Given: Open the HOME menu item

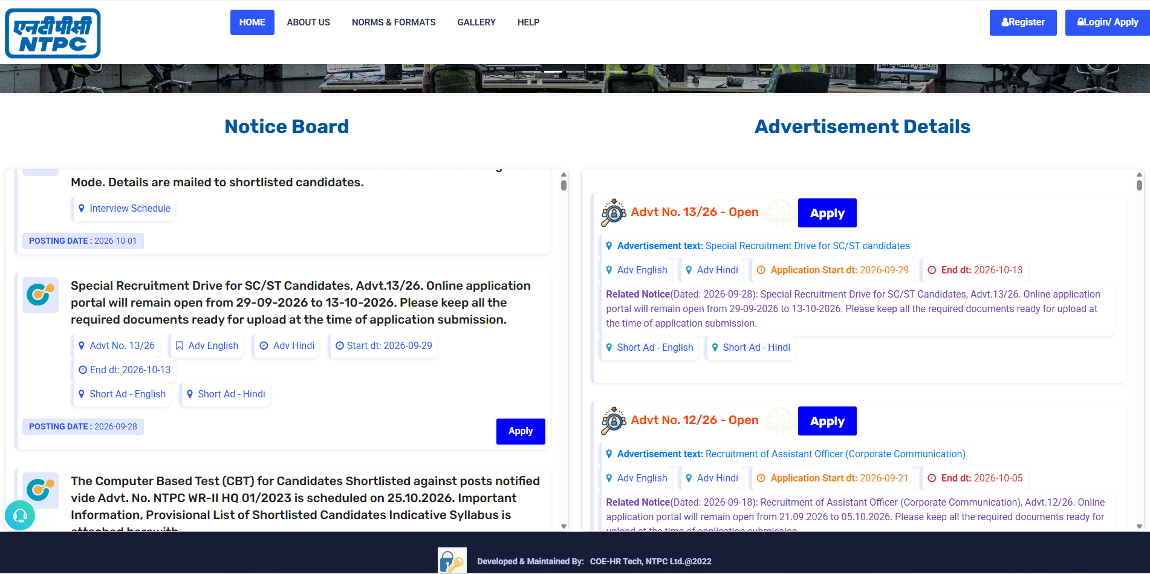Looking at the screenshot, I should click(252, 22).
